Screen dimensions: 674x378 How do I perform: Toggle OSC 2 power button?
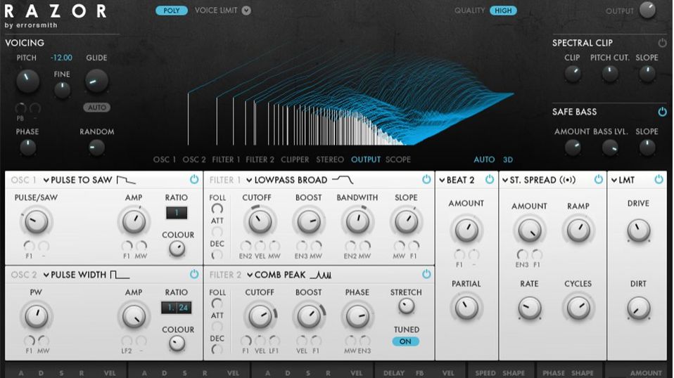point(194,274)
